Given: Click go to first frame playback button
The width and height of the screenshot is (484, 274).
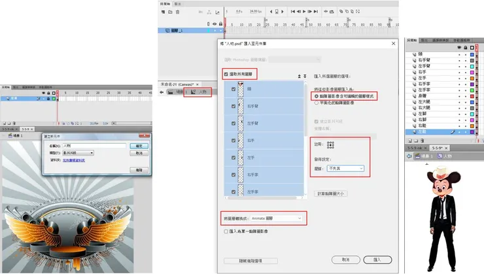Looking at the screenshot, I should [292, 11].
